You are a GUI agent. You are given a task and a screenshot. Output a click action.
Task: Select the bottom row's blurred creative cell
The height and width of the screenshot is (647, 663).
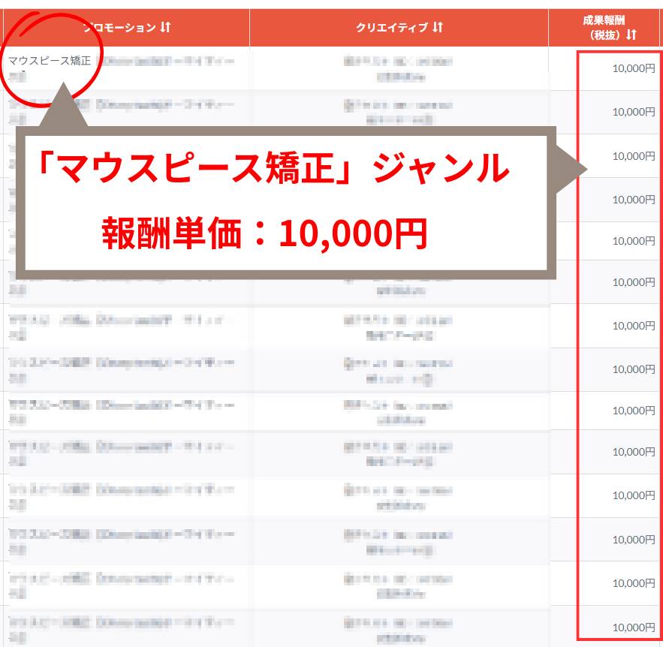click(x=398, y=627)
